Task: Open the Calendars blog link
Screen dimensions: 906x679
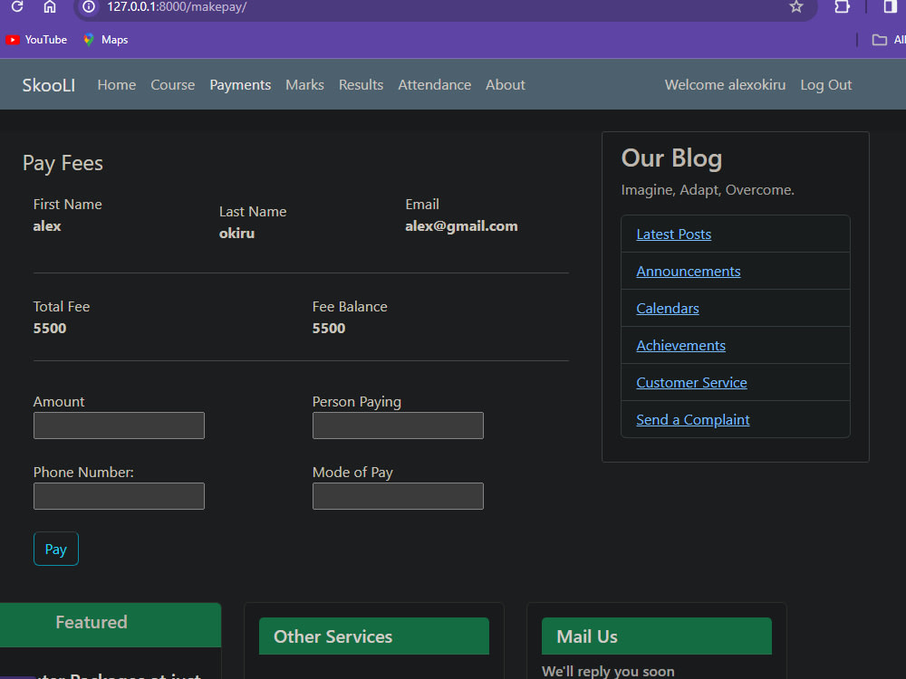Action: pyautogui.click(x=668, y=309)
